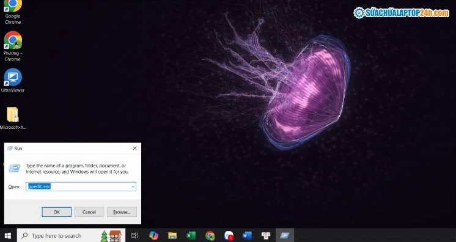Click Cancel in the Run dialog
The height and width of the screenshot is (242, 456).
pyautogui.click(x=89, y=212)
